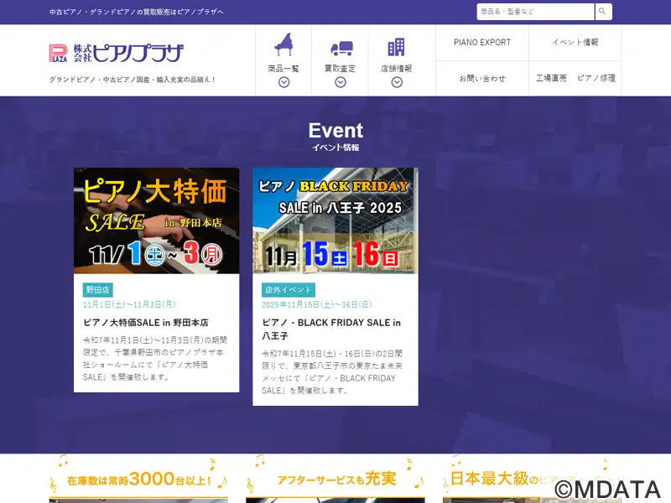Click the search magnifier button

coord(603,12)
